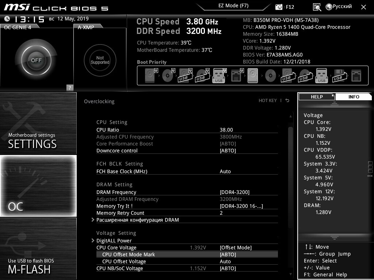Collapse the side panel with the arrows handle

tap(370, 176)
